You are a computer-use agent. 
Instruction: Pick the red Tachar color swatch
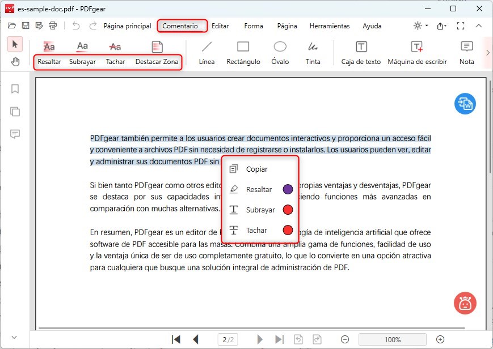[288, 230]
